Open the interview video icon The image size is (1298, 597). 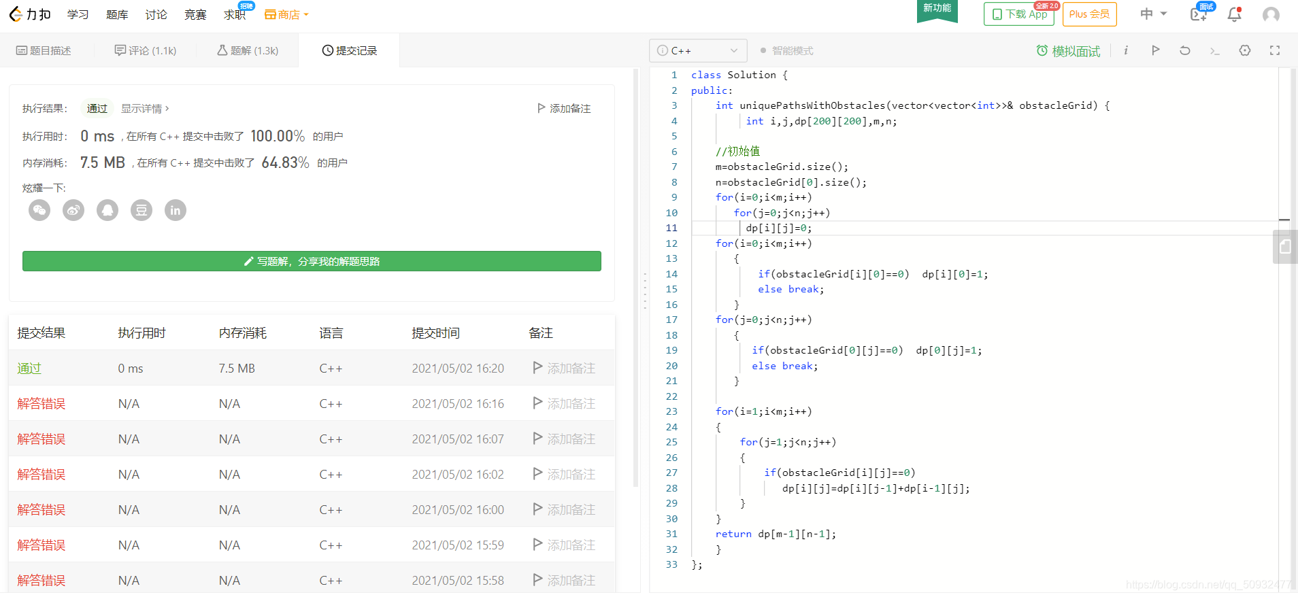coord(1200,14)
